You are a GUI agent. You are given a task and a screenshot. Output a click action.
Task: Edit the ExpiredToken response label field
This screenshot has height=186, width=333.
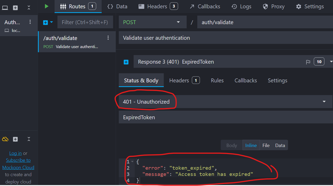tap(226, 117)
